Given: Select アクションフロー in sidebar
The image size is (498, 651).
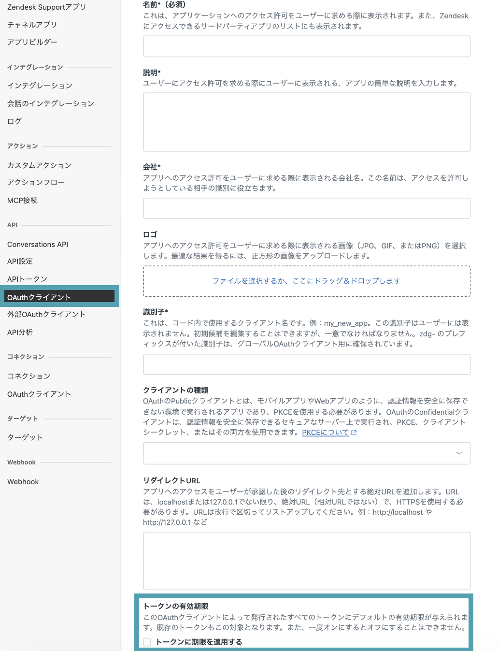Looking at the screenshot, I should point(36,182).
